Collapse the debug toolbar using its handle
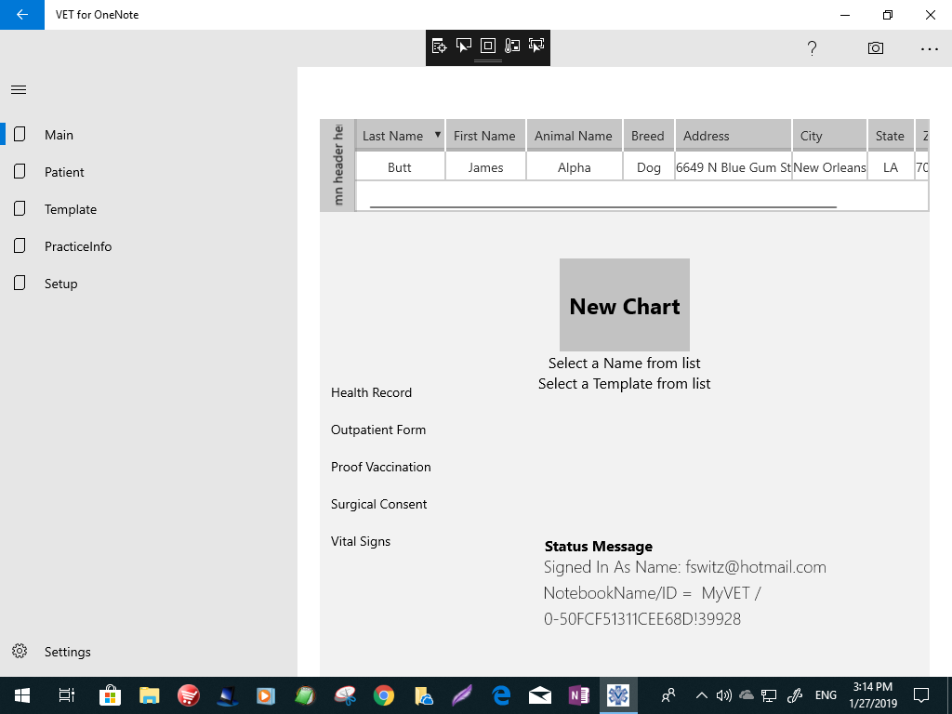 [488, 60]
